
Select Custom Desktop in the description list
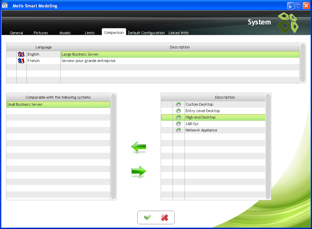click(x=225, y=104)
